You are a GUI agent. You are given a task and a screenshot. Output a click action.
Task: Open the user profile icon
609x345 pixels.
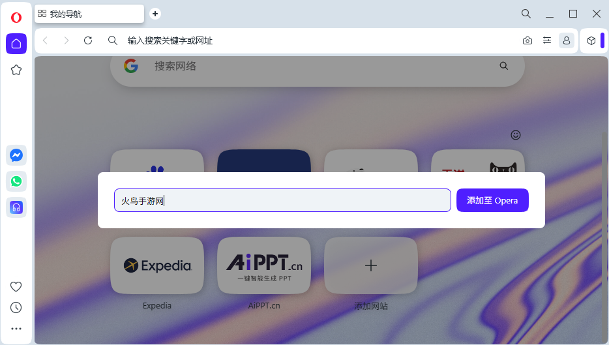coord(567,40)
